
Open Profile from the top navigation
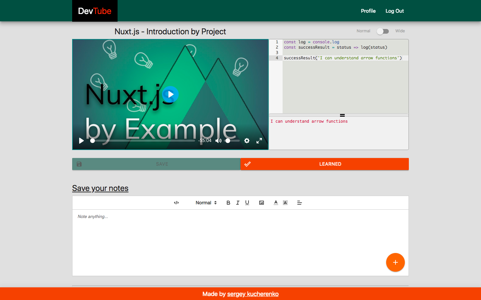click(368, 11)
